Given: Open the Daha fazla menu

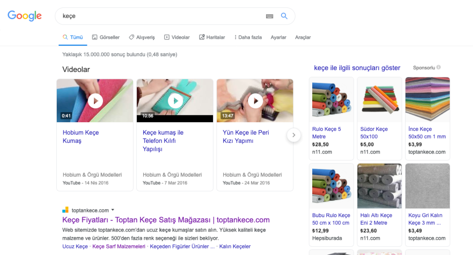Looking at the screenshot, I should [248, 37].
